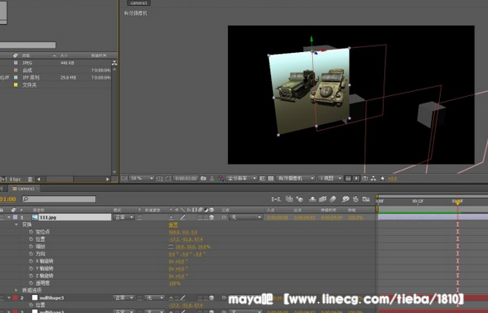Click the project panel horizontal scrollbar

click(x=73, y=179)
